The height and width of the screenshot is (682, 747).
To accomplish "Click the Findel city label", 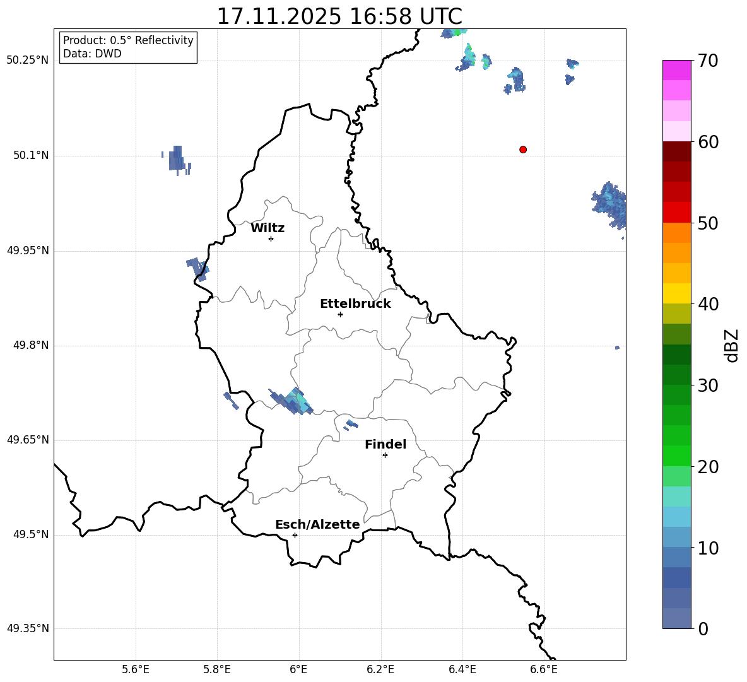I will pyautogui.click(x=385, y=444).
